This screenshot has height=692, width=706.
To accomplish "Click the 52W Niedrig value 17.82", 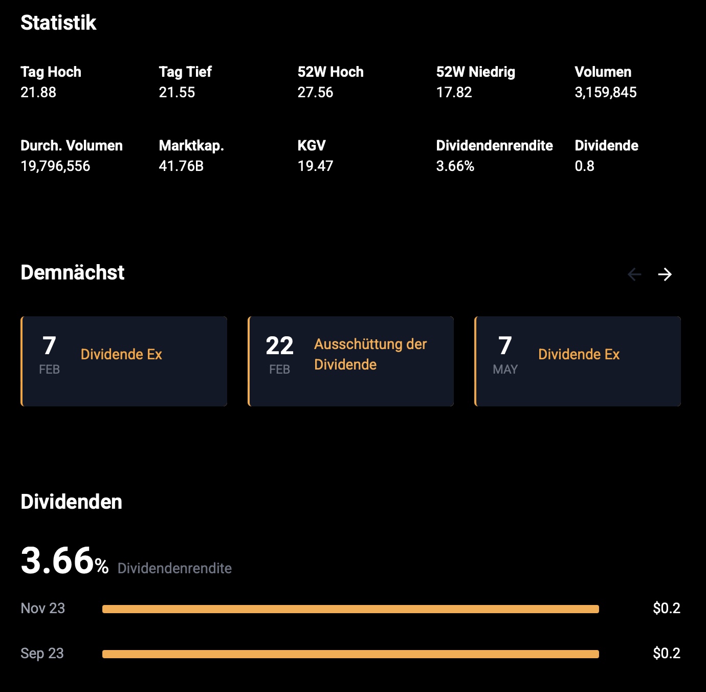I will click(454, 93).
